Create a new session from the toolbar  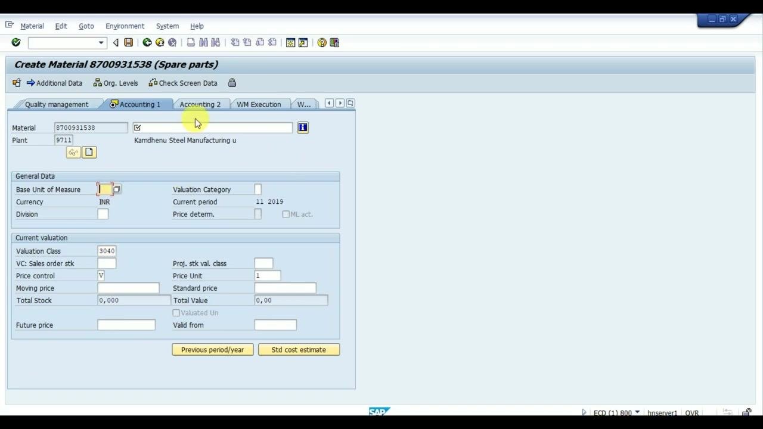(290, 42)
